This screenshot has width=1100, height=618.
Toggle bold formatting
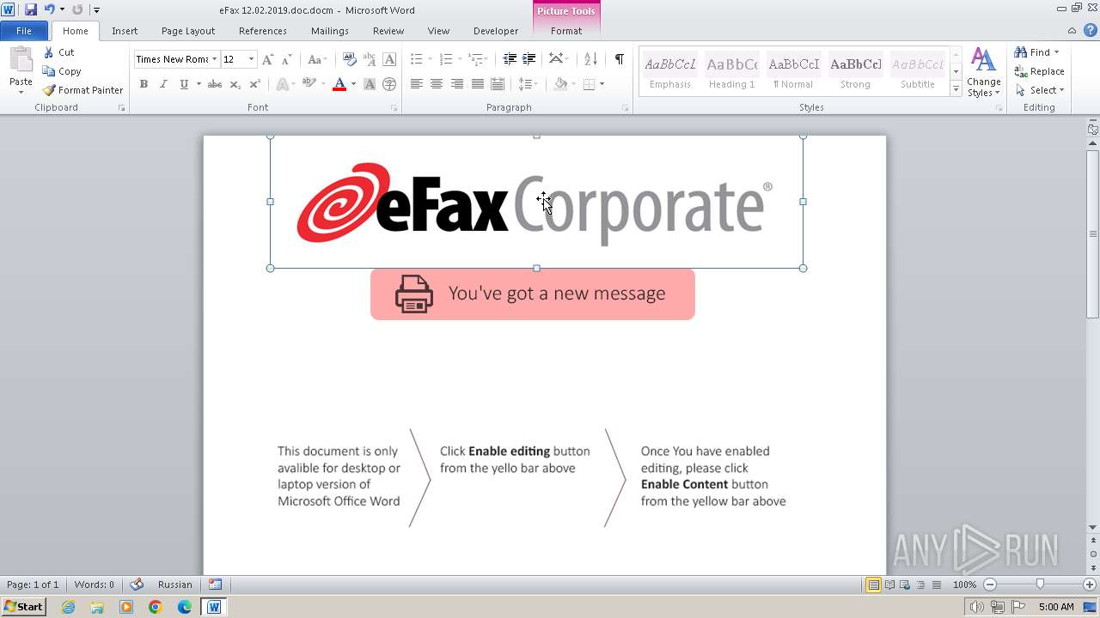click(x=144, y=84)
